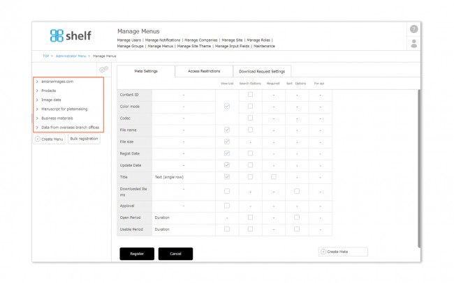Toggle View List checkbox for Approval
This screenshot has width=454, height=283.
(x=227, y=206)
